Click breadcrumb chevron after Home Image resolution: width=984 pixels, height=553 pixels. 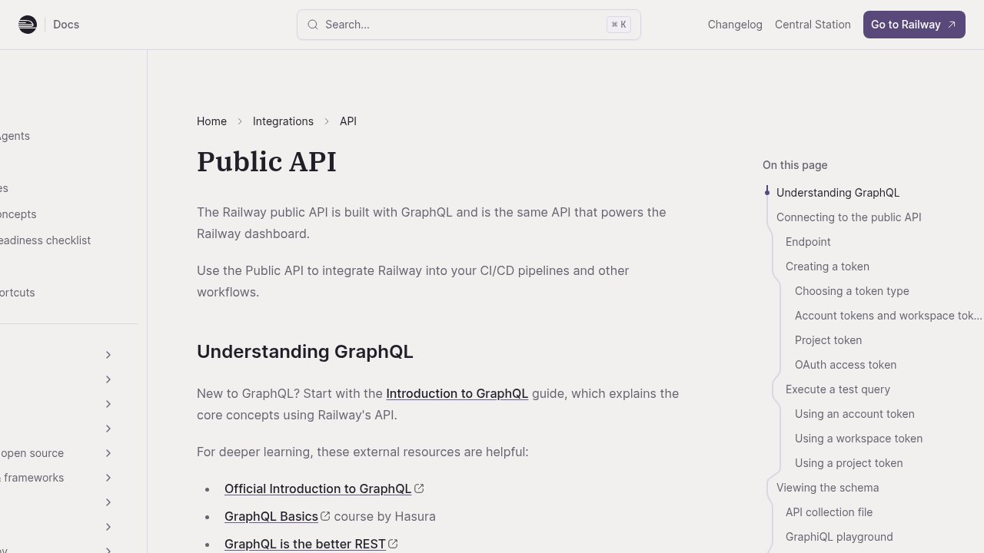click(240, 121)
